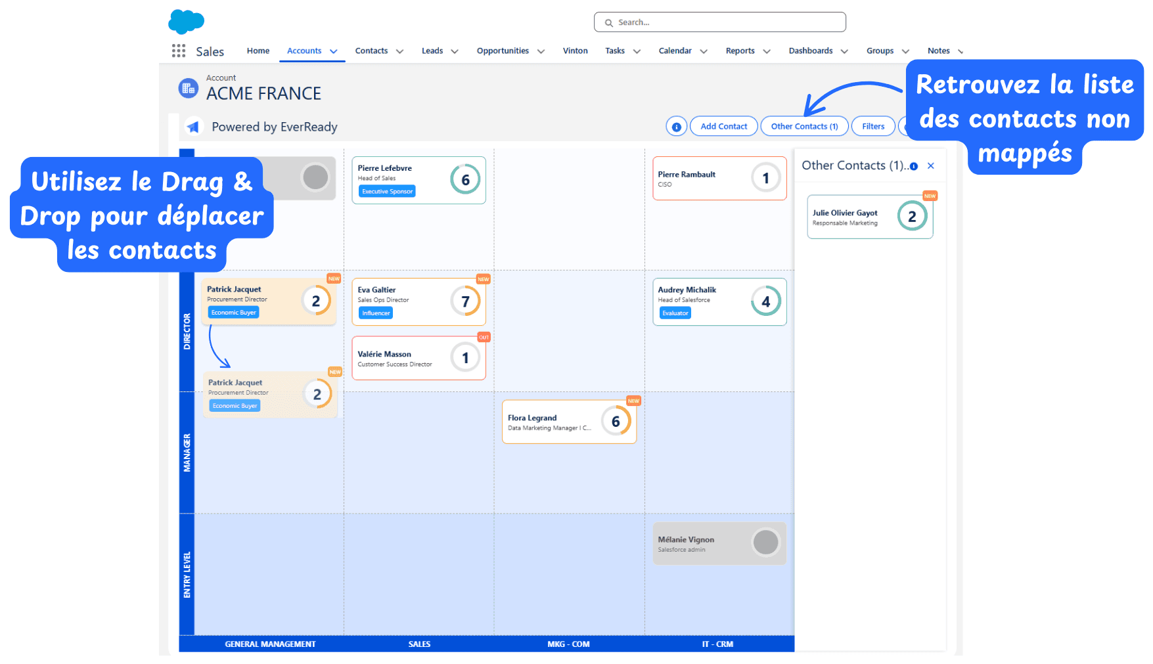The image size is (1153, 664).
Task: Open the Notes tab
Action: click(x=939, y=51)
